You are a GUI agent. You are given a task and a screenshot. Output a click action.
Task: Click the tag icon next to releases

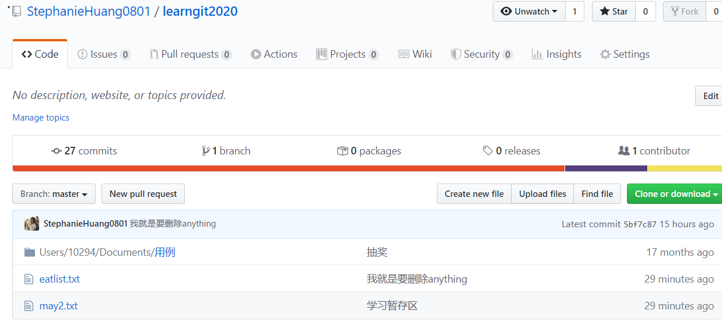(x=488, y=151)
